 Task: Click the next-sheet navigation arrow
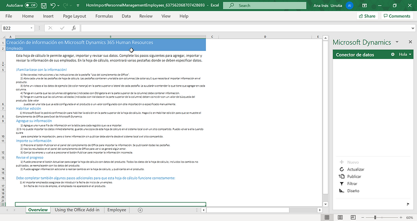(14, 210)
